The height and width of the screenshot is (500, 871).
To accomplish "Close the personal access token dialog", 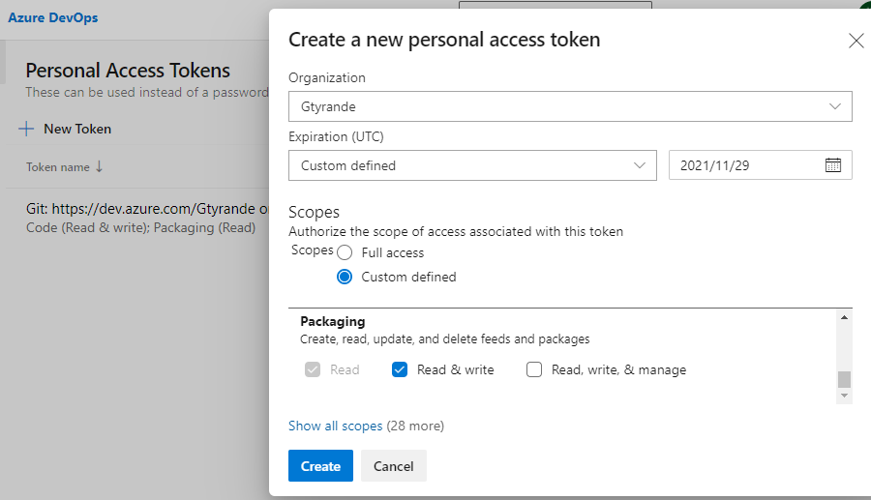I will [856, 41].
